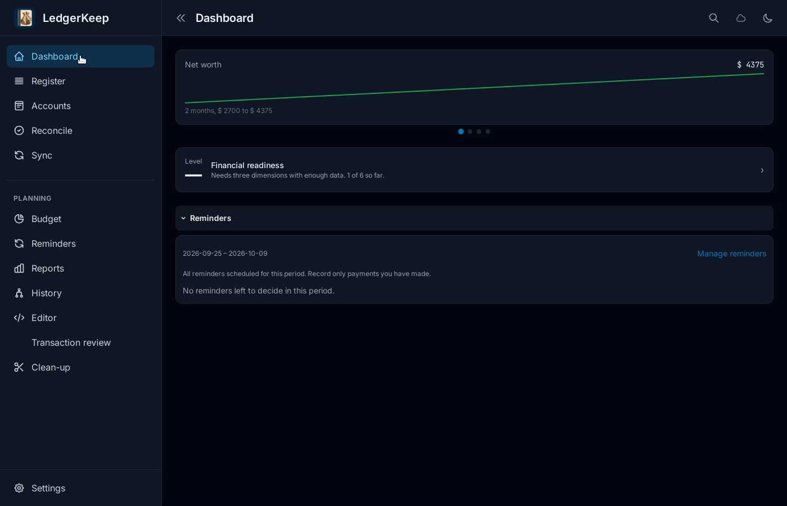Select the first carousel dot
Image resolution: width=787 pixels, height=506 pixels.
coord(461,132)
